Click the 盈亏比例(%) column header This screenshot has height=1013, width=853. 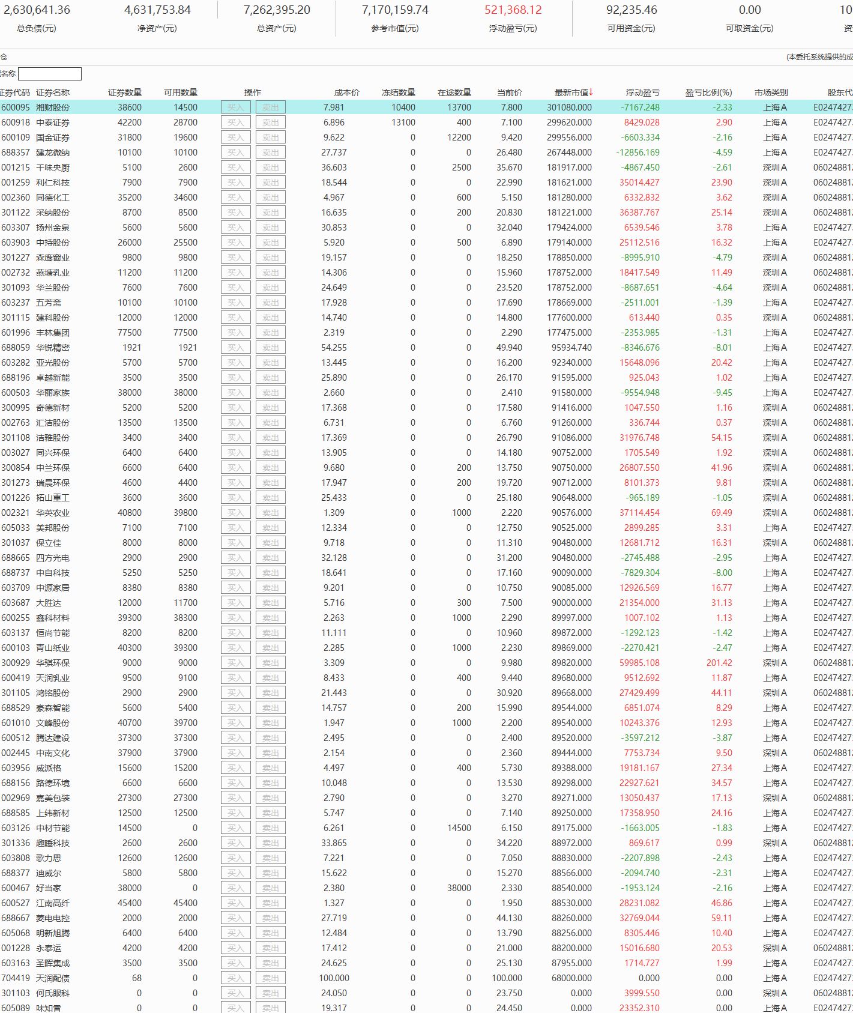click(708, 92)
